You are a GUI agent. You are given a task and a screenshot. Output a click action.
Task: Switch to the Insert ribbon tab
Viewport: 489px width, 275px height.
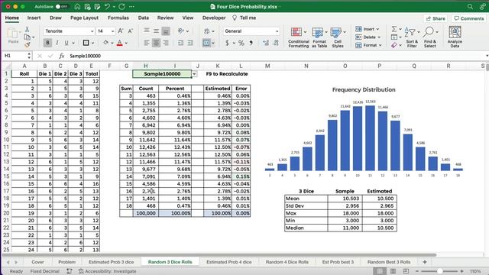pyautogui.click(x=34, y=18)
